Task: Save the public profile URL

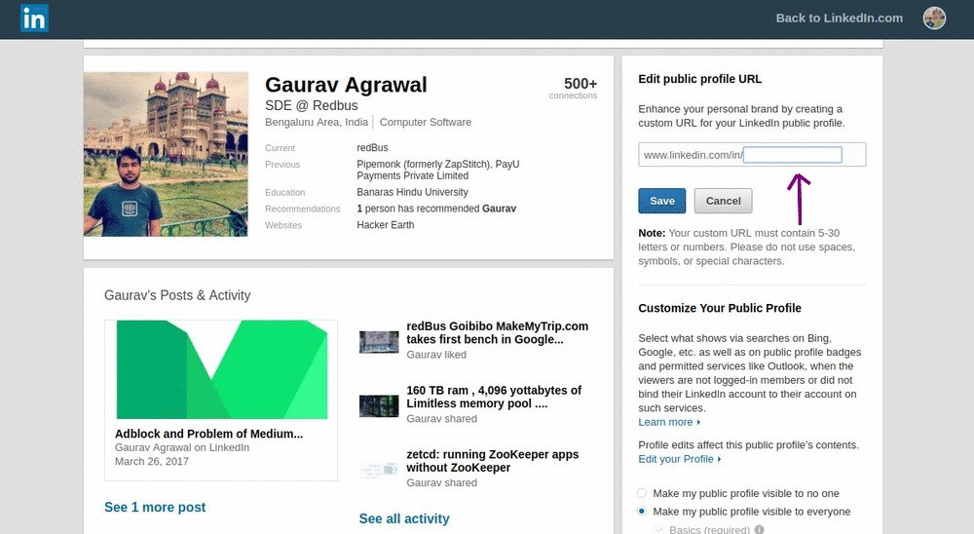Action: (662, 201)
